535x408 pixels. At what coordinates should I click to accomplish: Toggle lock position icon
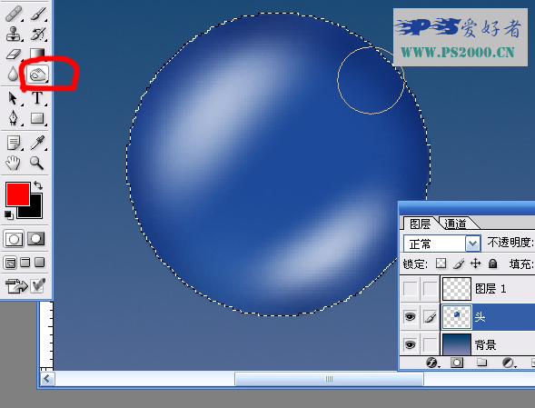475,264
